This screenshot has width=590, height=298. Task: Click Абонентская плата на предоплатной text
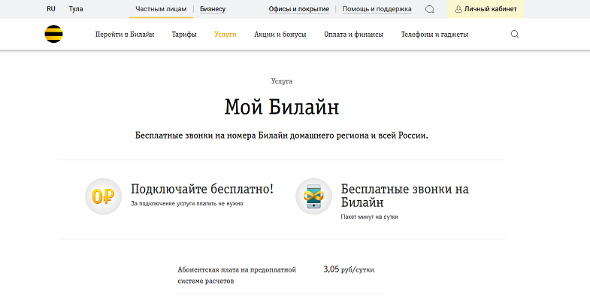(237, 275)
